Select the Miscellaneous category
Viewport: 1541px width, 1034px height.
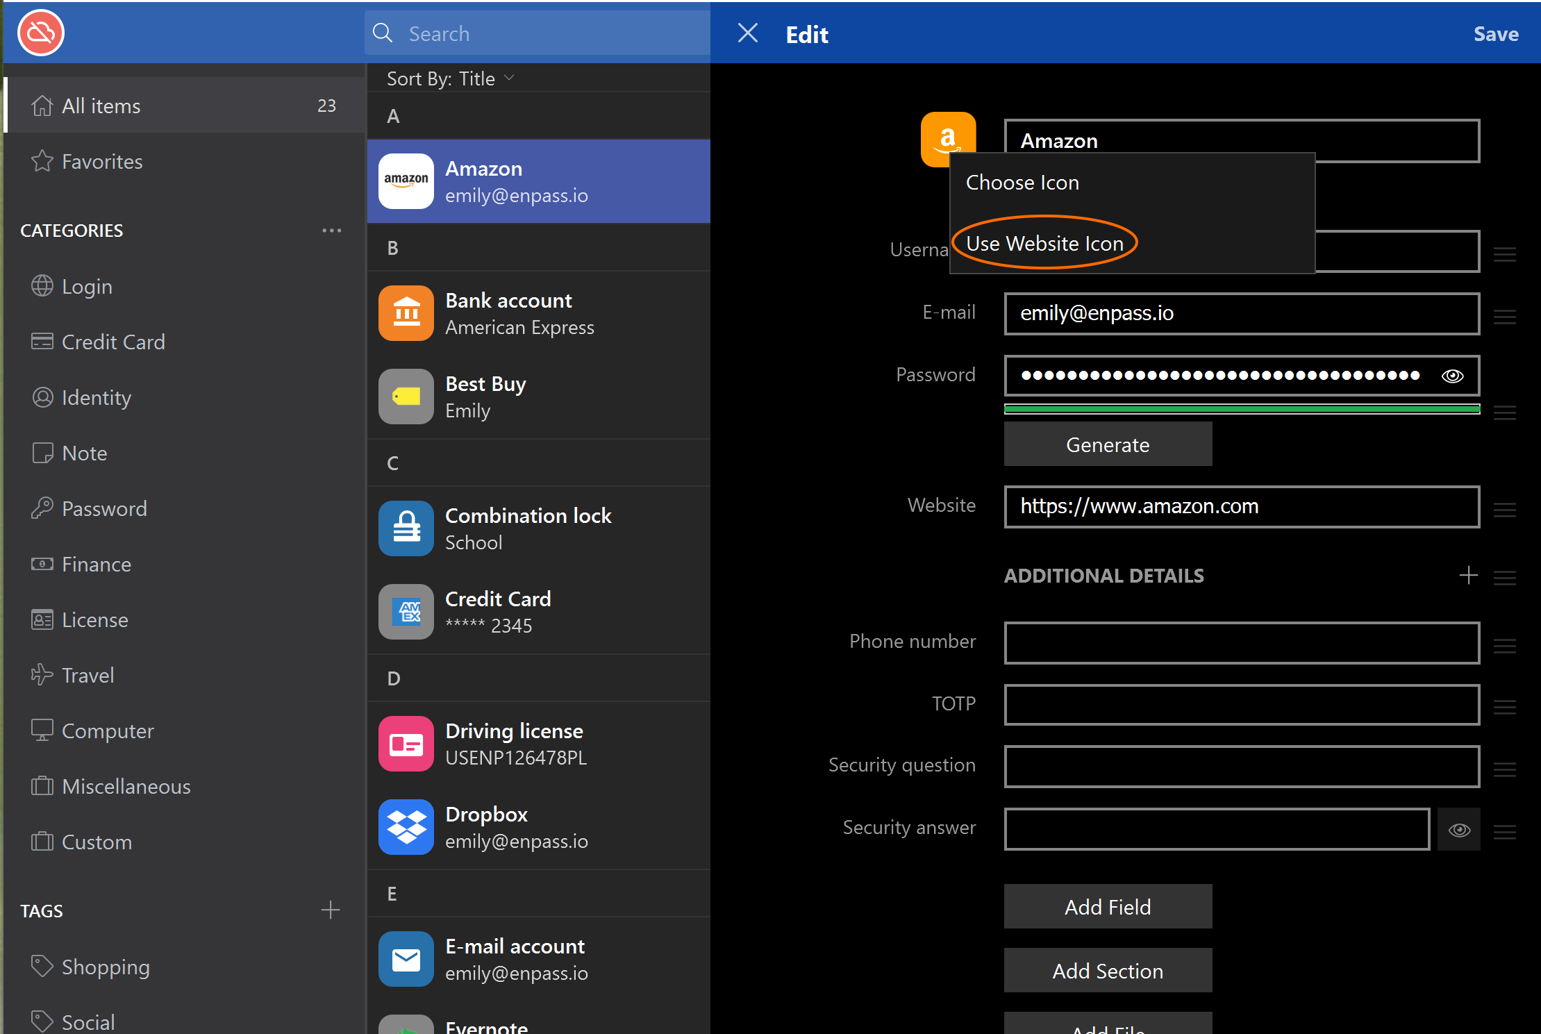(184, 786)
